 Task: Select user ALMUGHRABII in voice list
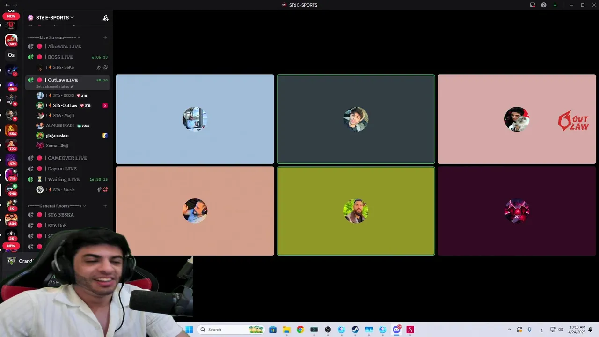point(73,125)
